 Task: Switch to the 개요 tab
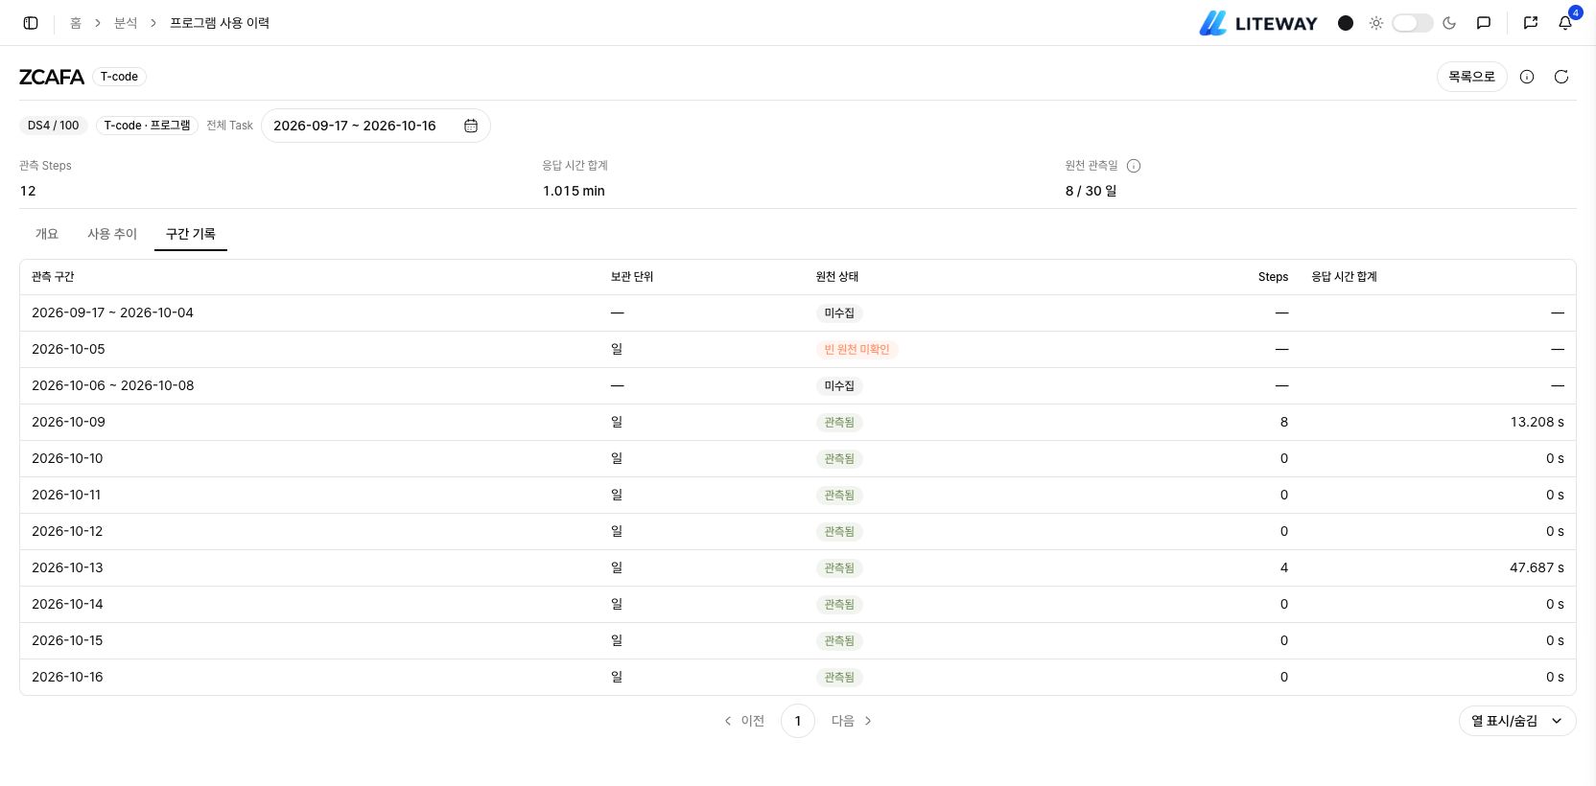[47, 234]
